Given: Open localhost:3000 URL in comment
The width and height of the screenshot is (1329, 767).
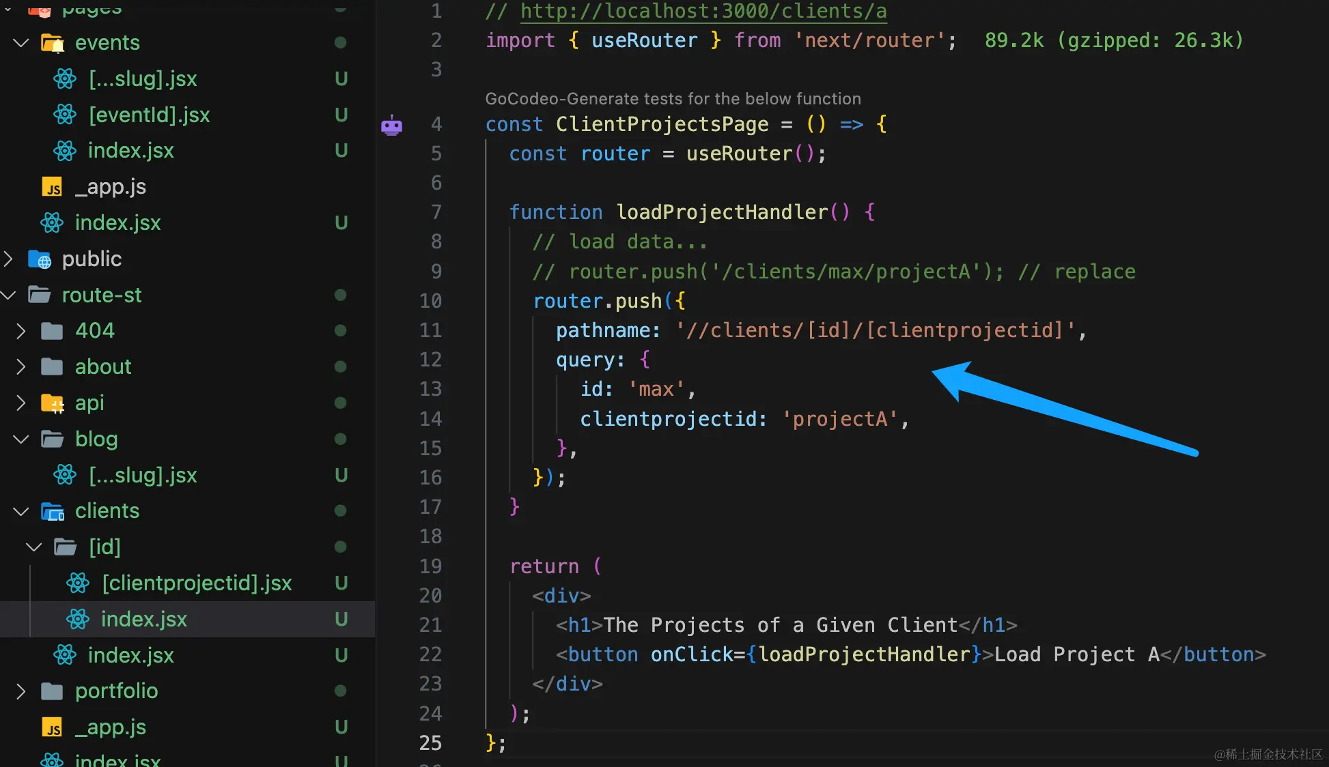Looking at the screenshot, I should coord(703,11).
